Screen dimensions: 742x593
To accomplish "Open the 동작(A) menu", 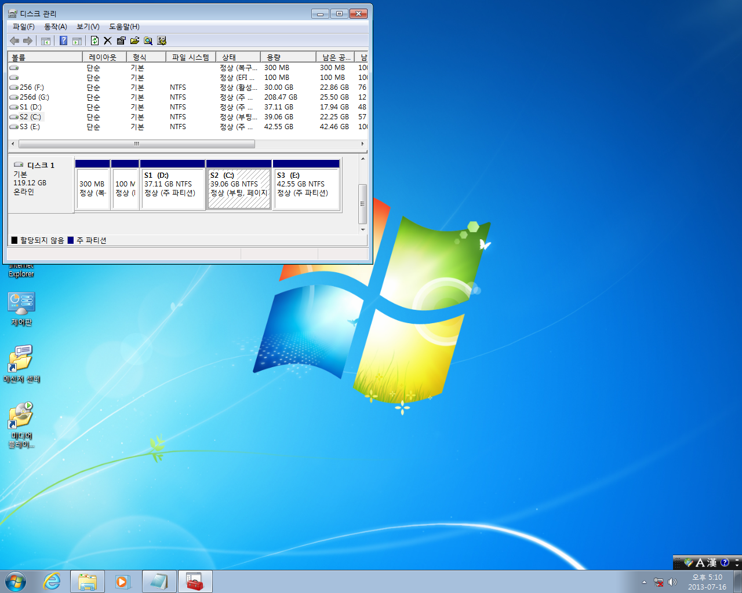I will (x=56, y=27).
